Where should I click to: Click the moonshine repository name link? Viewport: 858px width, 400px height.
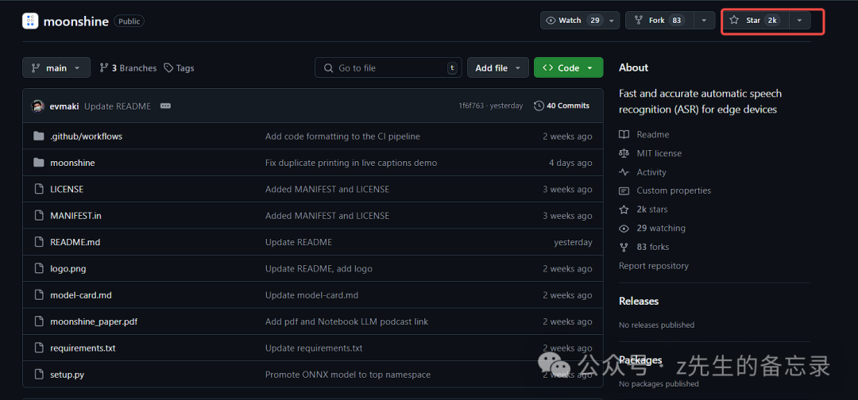click(75, 21)
